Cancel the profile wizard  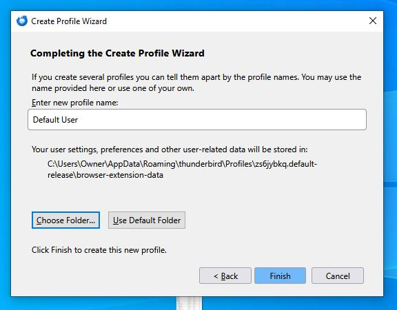point(338,276)
